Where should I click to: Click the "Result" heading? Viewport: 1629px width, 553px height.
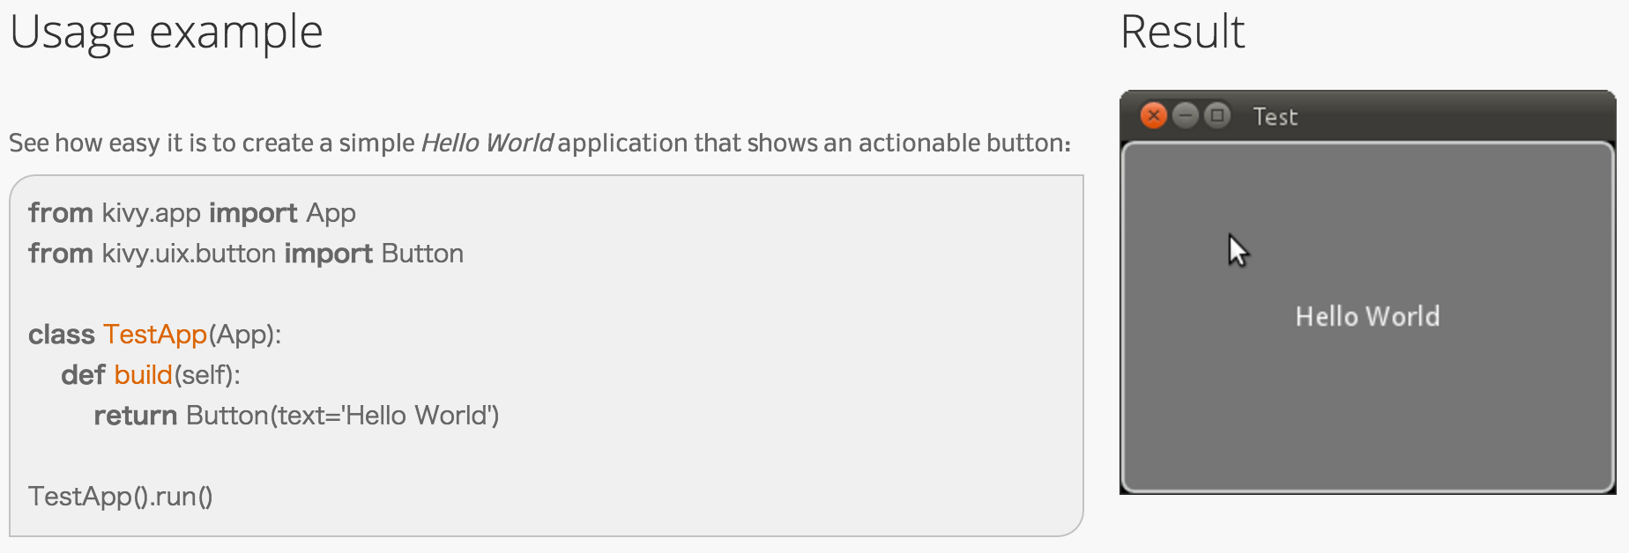point(1182,33)
